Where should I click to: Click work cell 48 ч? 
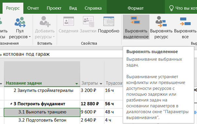click(114, 112)
